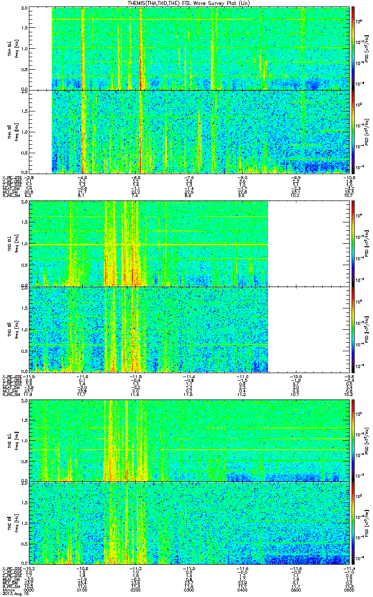This screenshot has width=373, height=597.
Task: Click the 'THA B⊥ freq [Hz]' axis label
Action: point(12,48)
